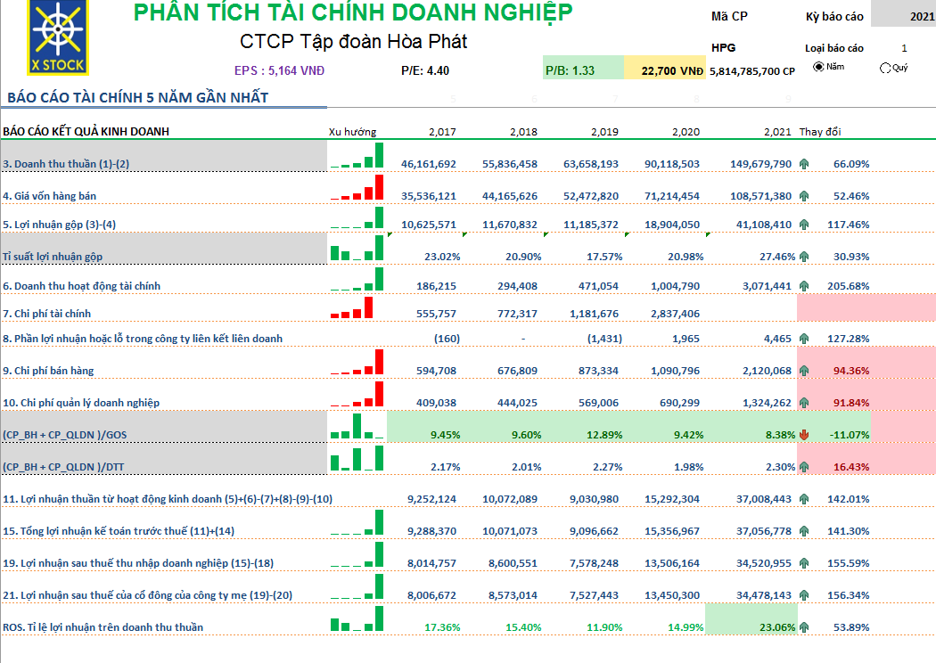Image resolution: width=936 pixels, height=663 pixels.
Task: Click up arrow in Doanh thu hoạt động tài chính row
Action: [804, 286]
